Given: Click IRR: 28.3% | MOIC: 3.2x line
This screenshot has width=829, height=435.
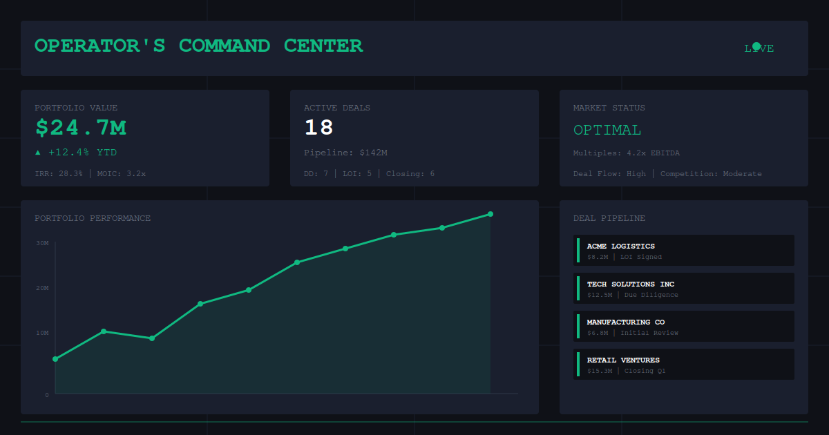Looking at the screenshot, I should click(x=90, y=173).
